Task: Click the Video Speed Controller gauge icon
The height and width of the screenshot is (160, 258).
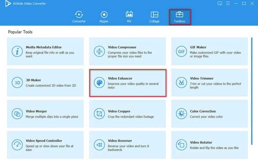Action: point(17,145)
